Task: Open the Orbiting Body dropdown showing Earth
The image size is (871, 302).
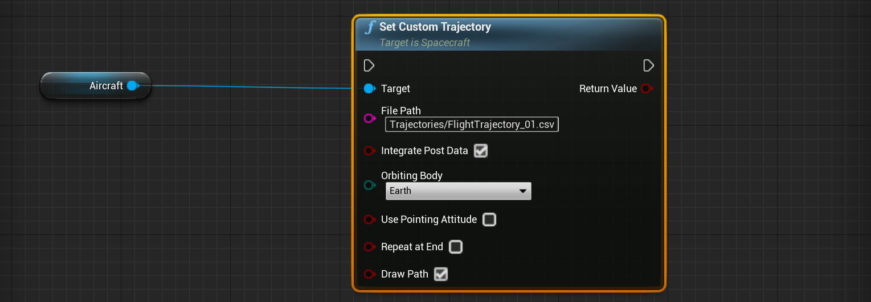Action: point(458,191)
